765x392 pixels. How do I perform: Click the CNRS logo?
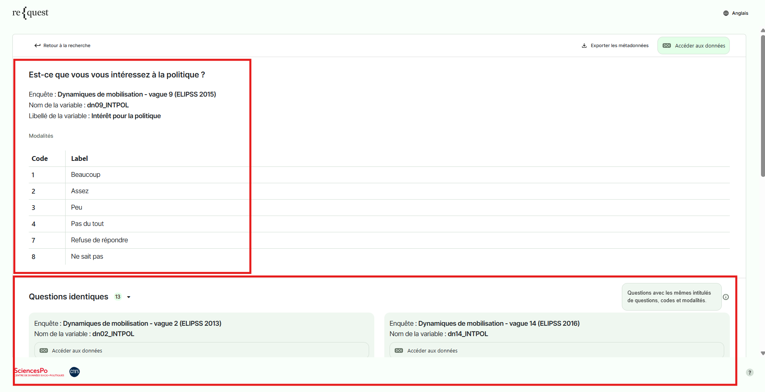tap(75, 372)
